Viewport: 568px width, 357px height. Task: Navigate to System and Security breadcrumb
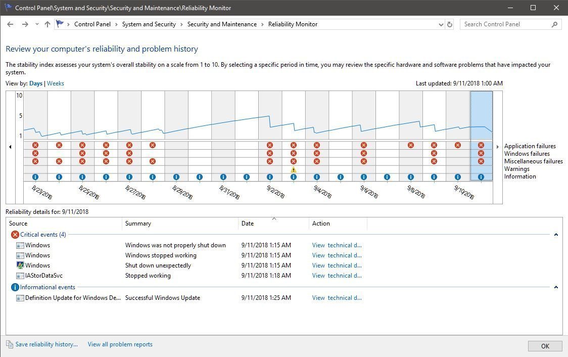149,24
